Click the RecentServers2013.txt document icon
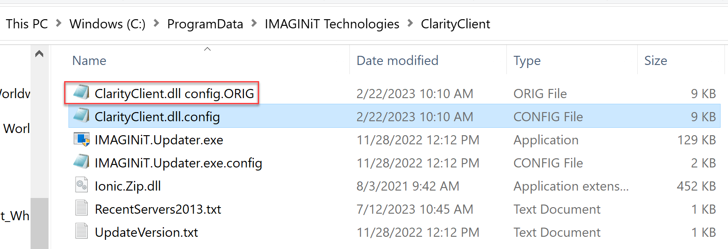The width and height of the screenshot is (728, 249). [82, 208]
